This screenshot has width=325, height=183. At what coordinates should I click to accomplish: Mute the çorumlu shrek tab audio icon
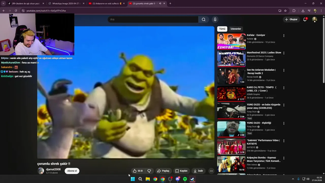click(x=160, y=4)
